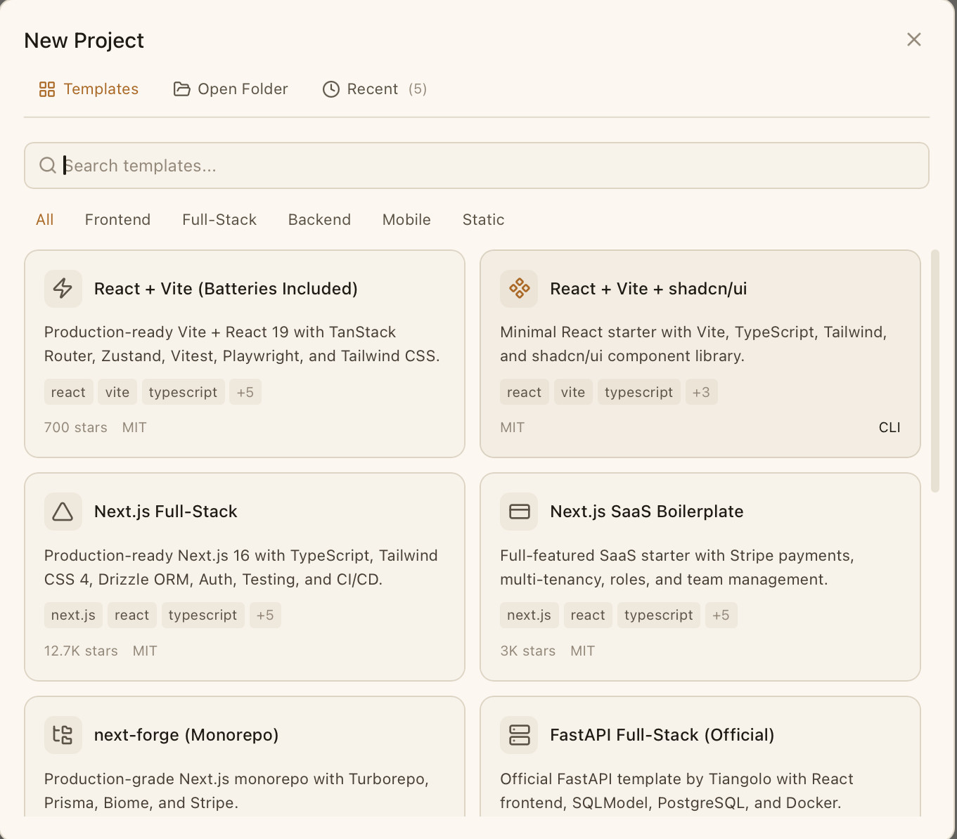
Task: Expand the +5 tags on React + Vite card
Action: (x=245, y=391)
